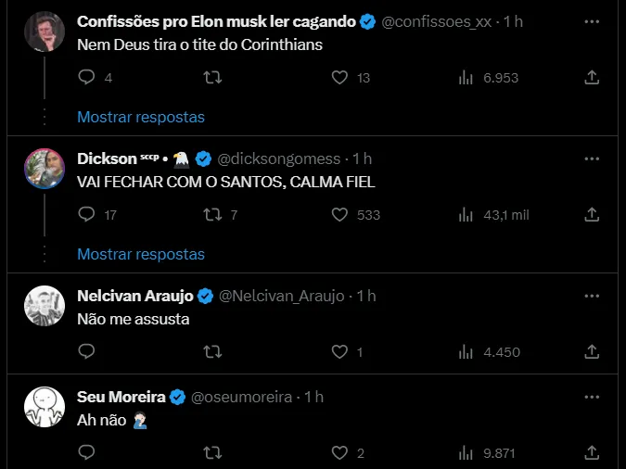Share the tweet by confissoes_xx
The image size is (626, 469).
coord(592,78)
